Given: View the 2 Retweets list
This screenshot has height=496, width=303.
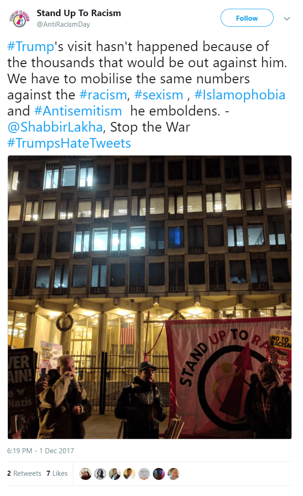Looking at the screenshot, I should click(x=24, y=473).
